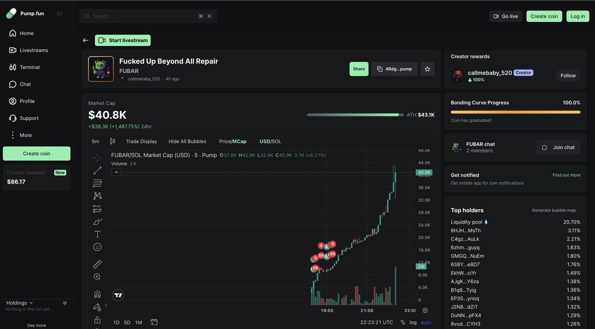This screenshot has width=595, height=329.
Task: Select the trend line drawing tool
Action: click(x=97, y=170)
